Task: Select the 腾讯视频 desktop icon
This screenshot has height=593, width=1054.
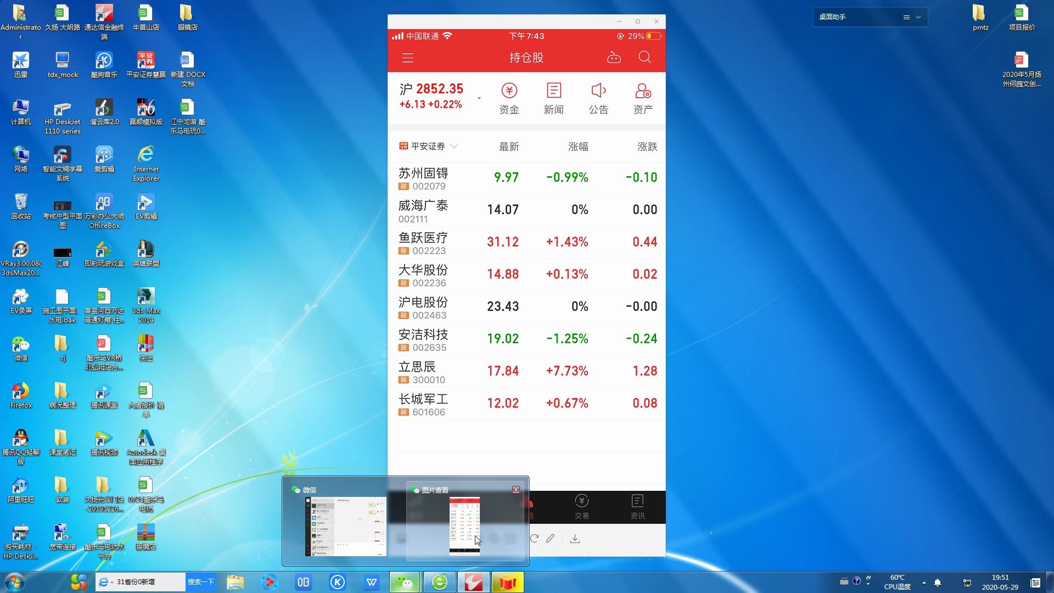Action: [104, 443]
